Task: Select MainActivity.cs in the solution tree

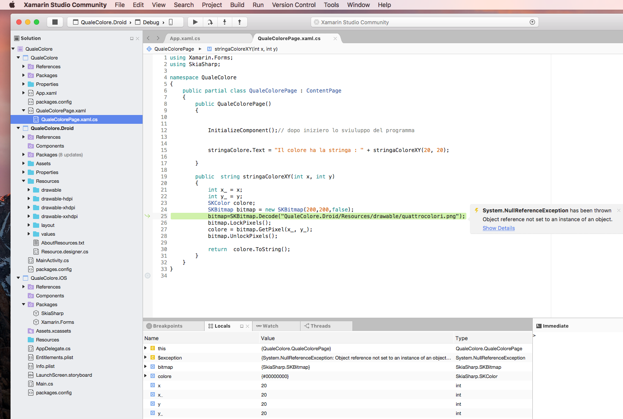Action: tap(52, 260)
